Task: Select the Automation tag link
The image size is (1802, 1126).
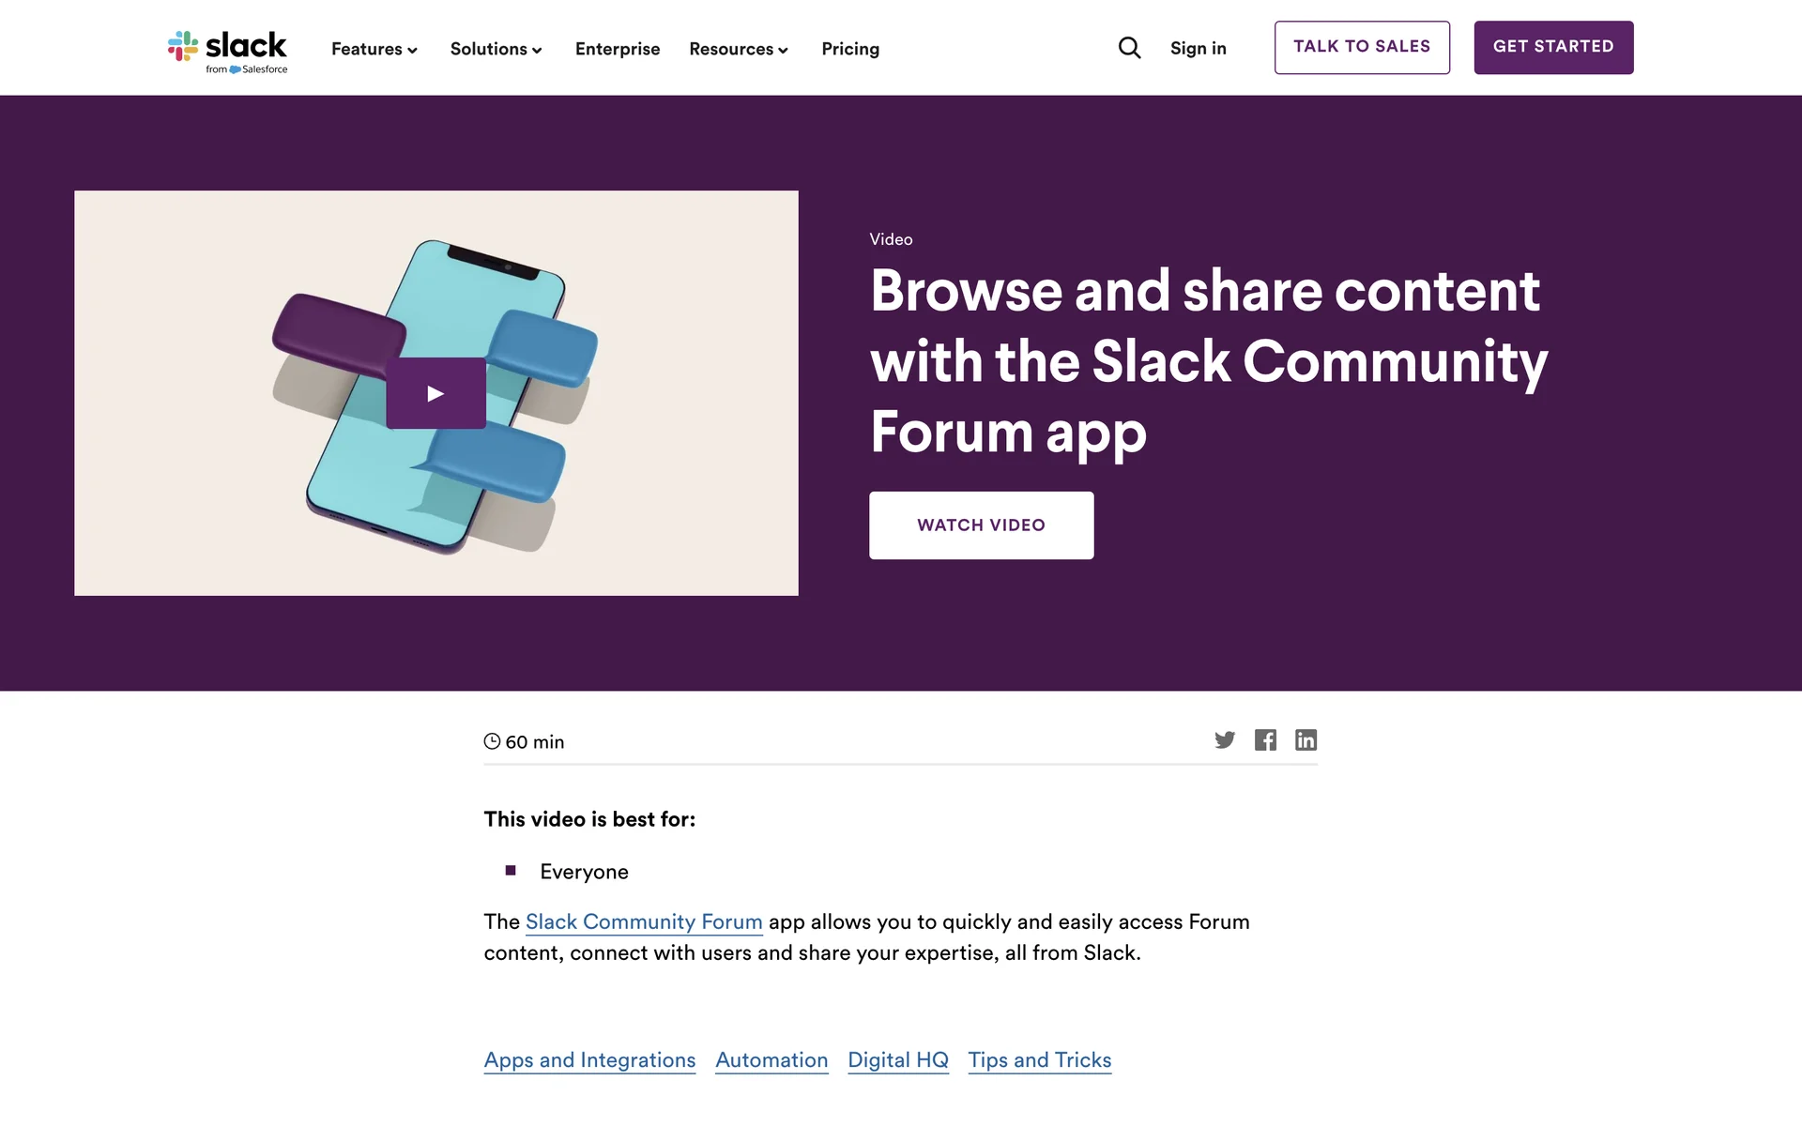Action: [771, 1060]
